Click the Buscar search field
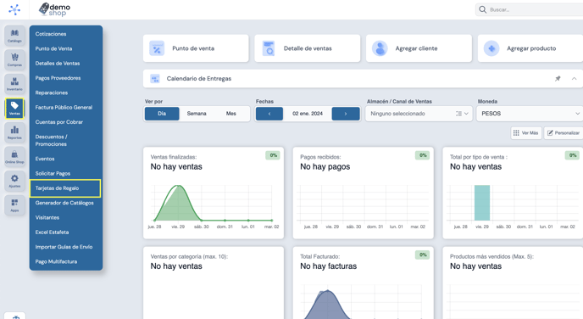This screenshot has height=319, width=583. 529,9
